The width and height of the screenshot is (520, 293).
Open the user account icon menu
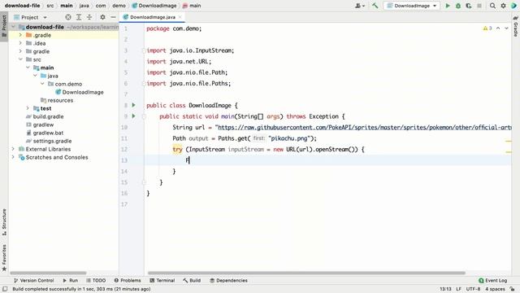click(x=359, y=6)
